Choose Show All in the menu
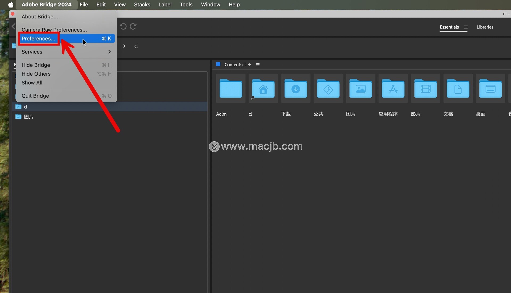The height and width of the screenshot is (293, 511). coord(66,82)
